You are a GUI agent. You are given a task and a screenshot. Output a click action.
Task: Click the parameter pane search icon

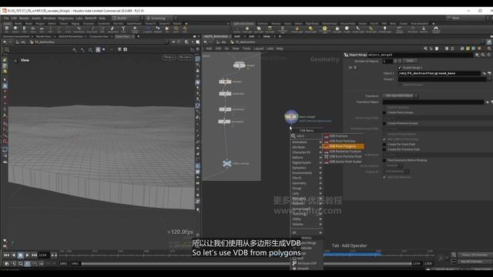click(483, 55)
